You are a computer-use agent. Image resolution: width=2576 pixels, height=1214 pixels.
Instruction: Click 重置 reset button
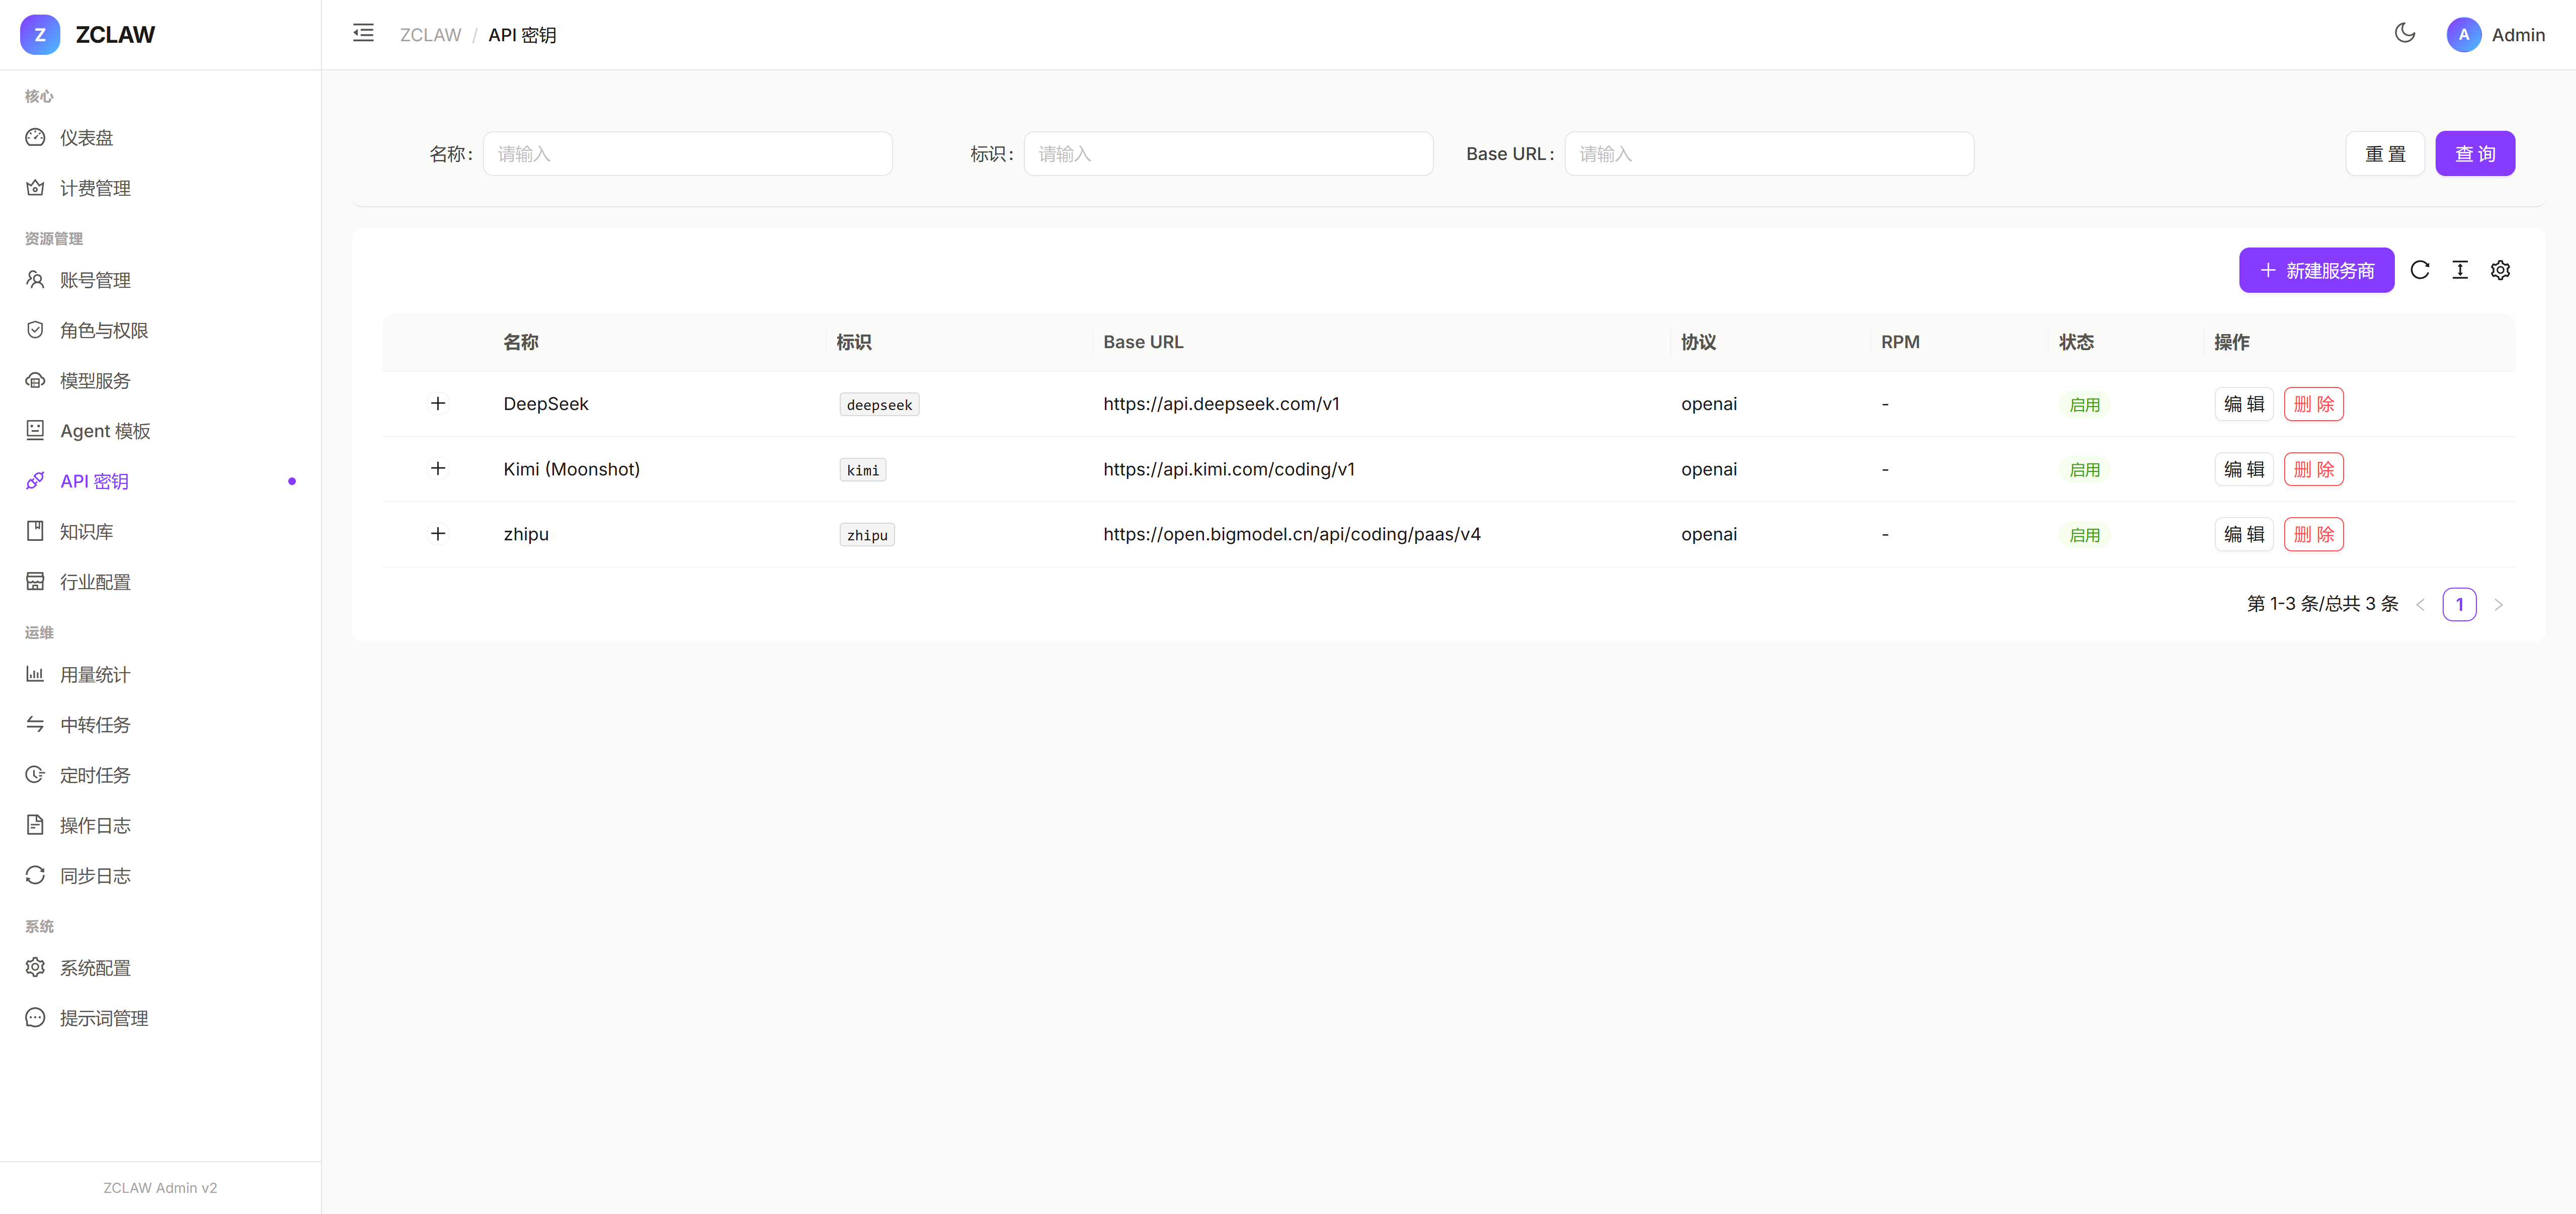[x=2385, y=154]
